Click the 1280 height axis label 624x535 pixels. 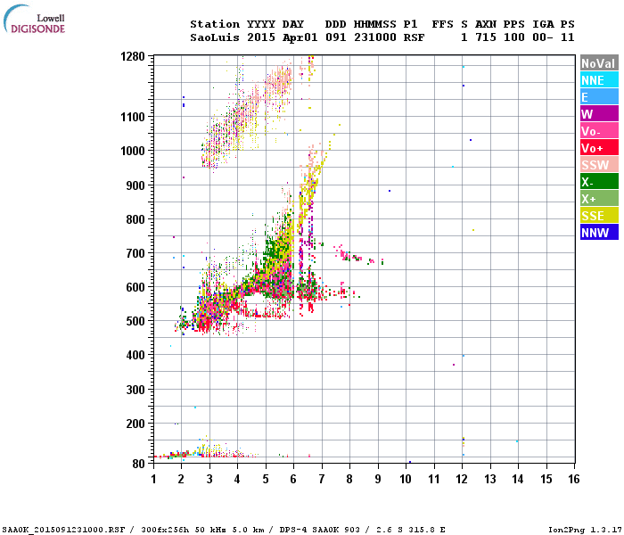133,56
